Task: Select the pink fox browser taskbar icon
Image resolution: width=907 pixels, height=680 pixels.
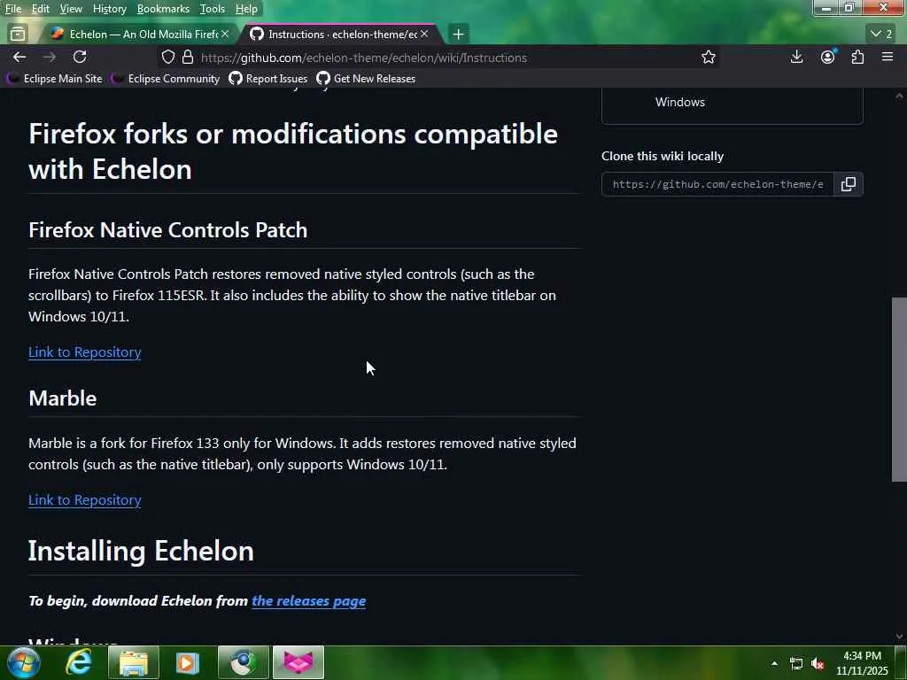Action: [298, 662]
